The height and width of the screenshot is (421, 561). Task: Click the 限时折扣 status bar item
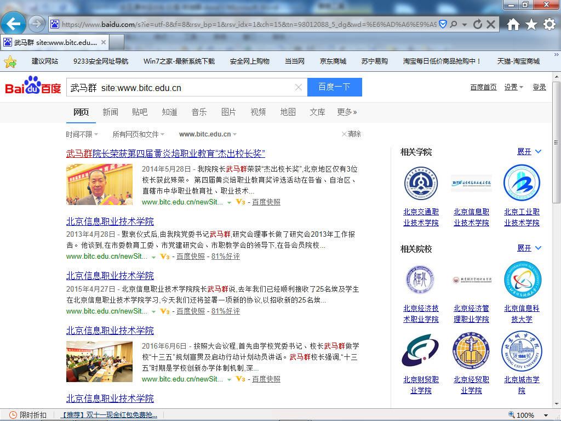click(28, 415)
